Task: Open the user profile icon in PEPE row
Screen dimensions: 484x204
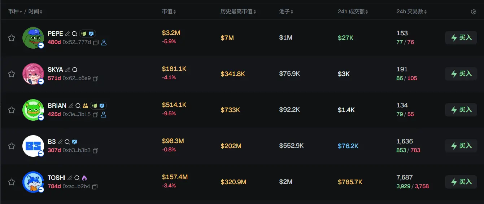Action: (x=104, y=43)
